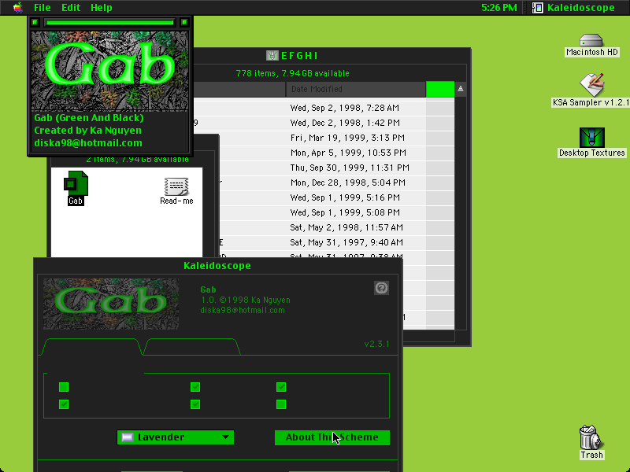Open the Edit menu
The image size is (630, 472).
(x=71, y=8)
